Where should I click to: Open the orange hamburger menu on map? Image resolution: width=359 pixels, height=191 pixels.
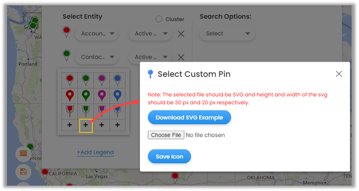23,153
